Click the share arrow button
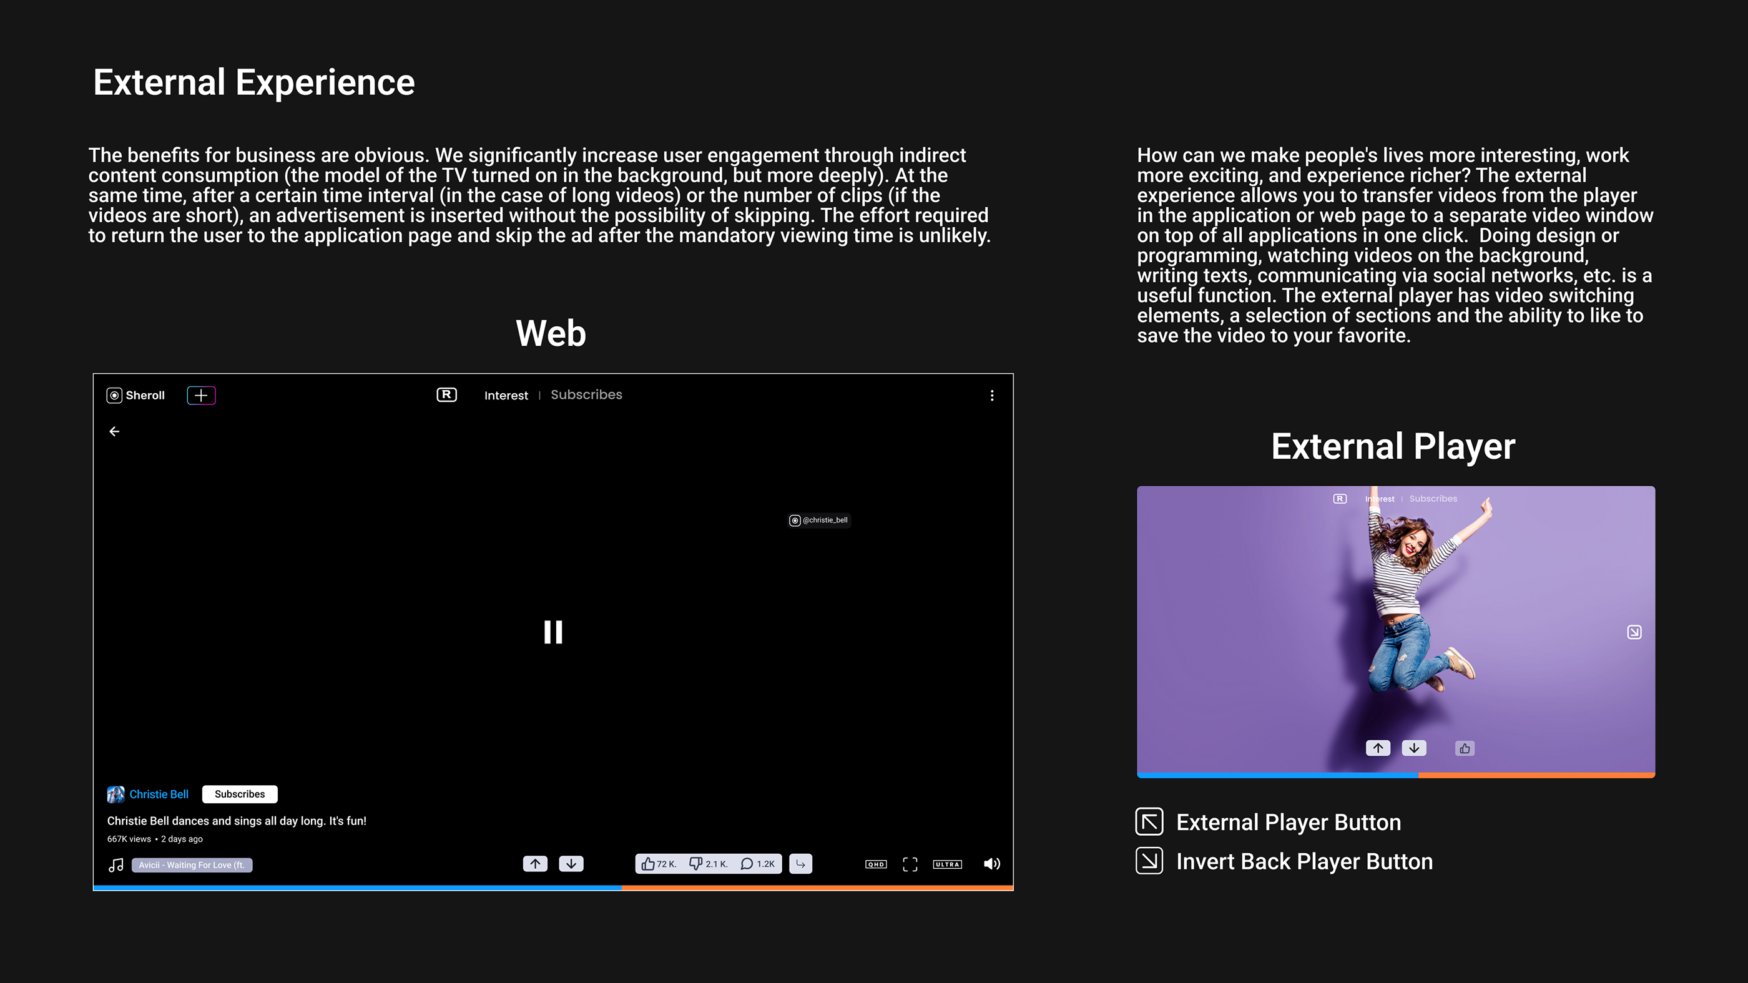 point(801,864)
